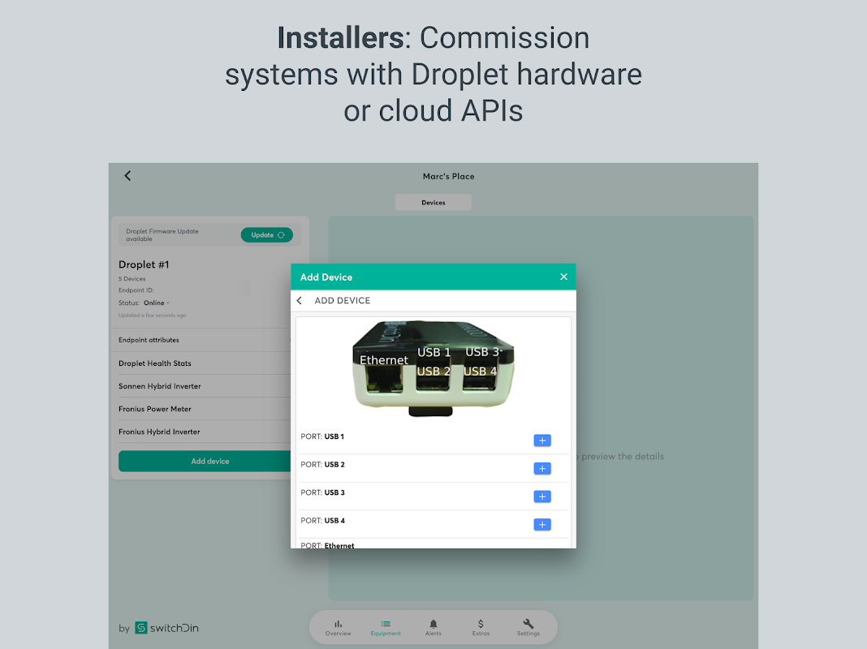Go back using the top-left arrow
This screenshot has width=867, height=649.
[x=127, y=176]
